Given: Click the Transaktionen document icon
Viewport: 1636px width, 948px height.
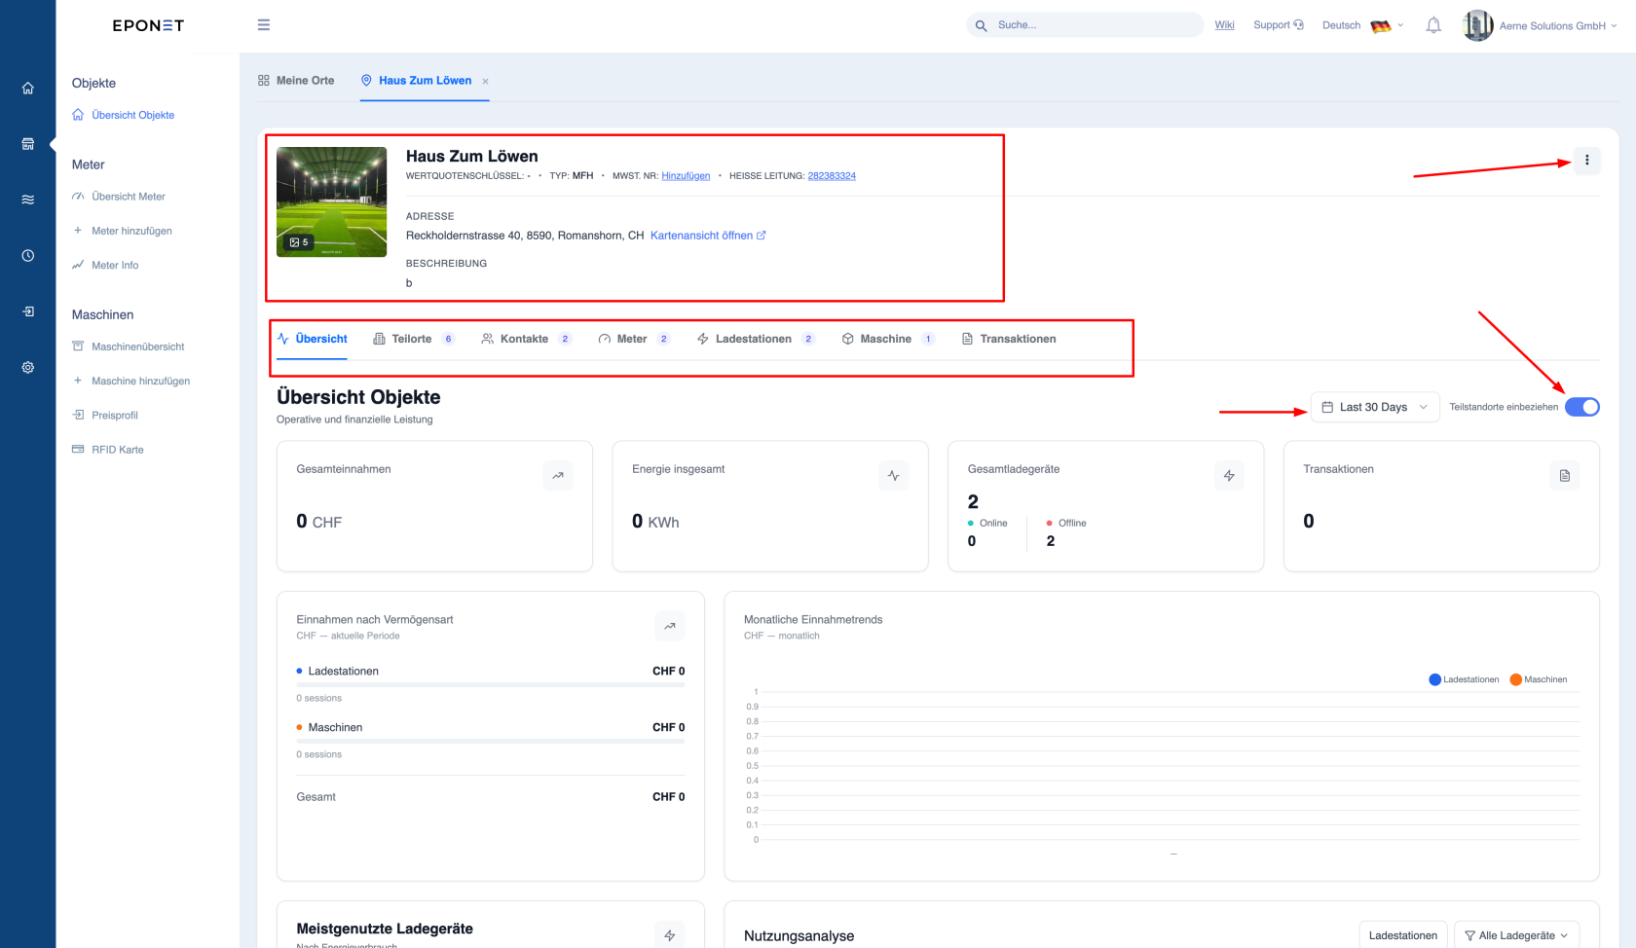Looking at the screenshot, I should [x=1565, y=475].
